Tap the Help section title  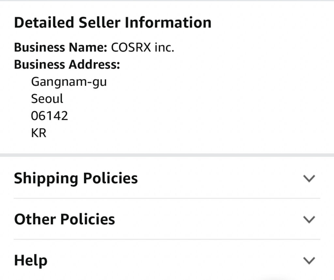(31, 260)
